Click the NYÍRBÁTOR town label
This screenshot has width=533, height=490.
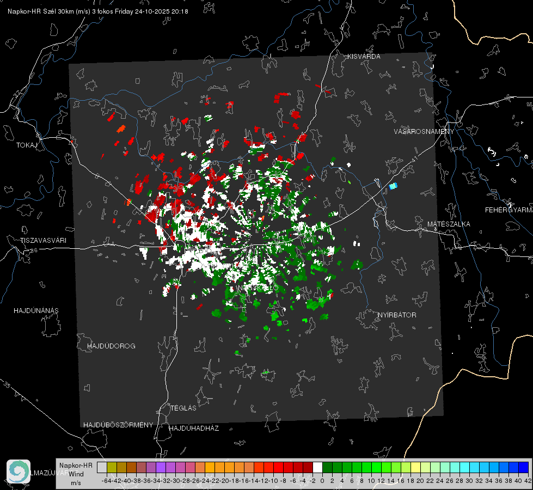point(397,315)
